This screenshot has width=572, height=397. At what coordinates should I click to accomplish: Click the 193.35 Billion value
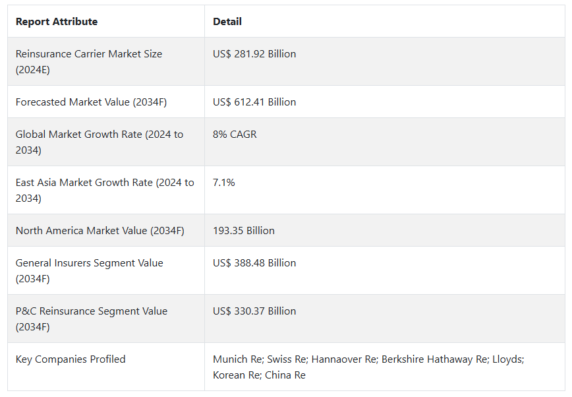pyautogui.click(x=244, y=231)
